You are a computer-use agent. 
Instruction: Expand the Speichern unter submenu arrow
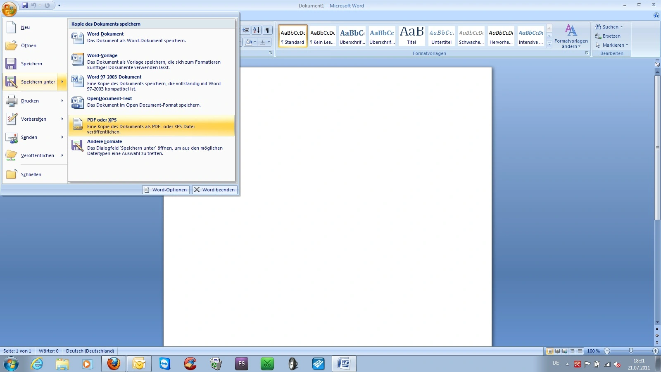[x=62, y=82]
